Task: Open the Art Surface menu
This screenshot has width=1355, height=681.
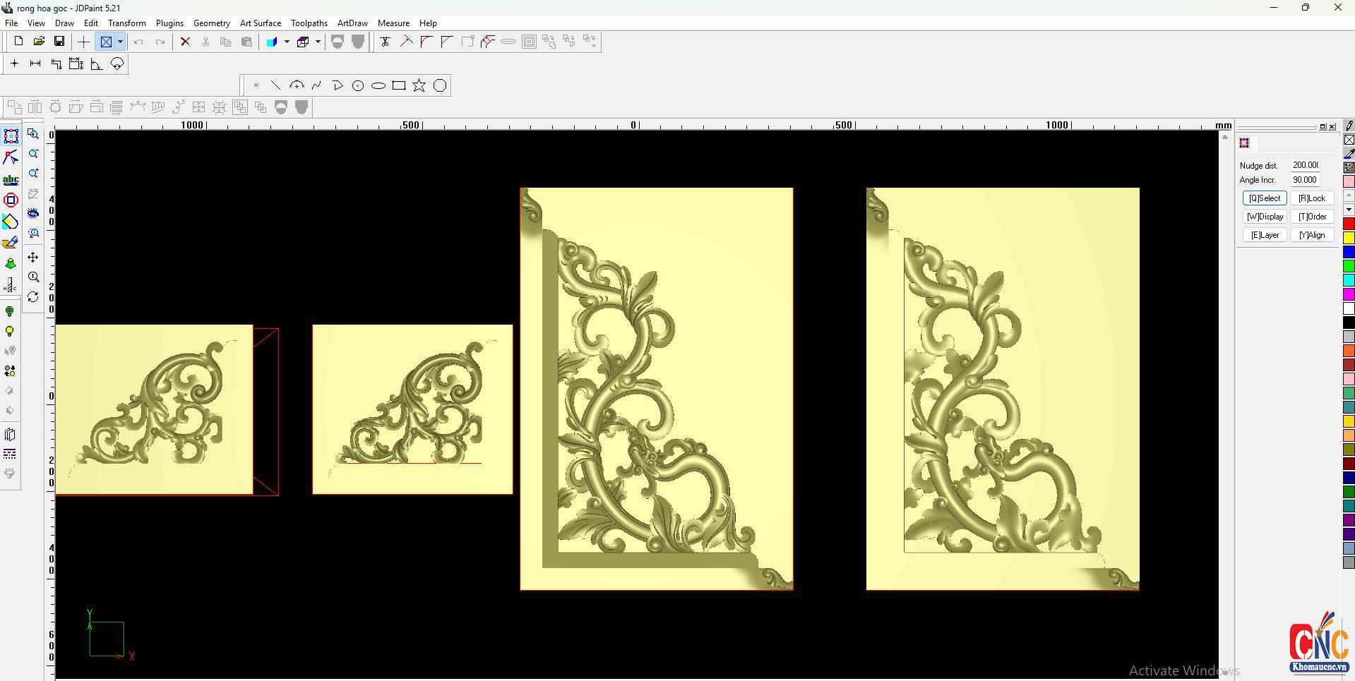Action: coord(260,23)
